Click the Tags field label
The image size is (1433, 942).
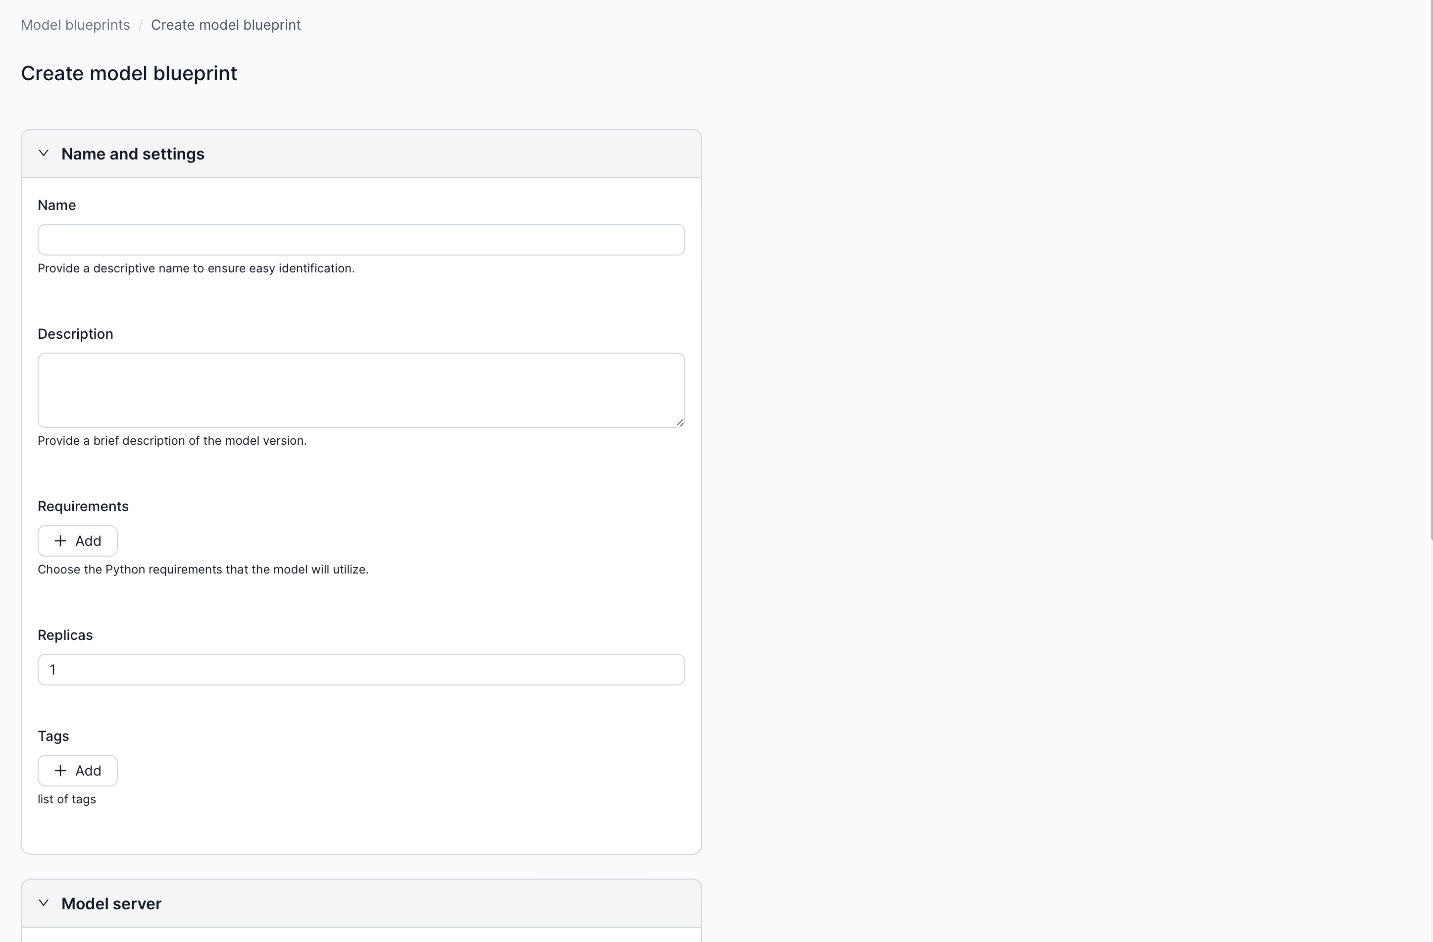[x=53, y=736]
